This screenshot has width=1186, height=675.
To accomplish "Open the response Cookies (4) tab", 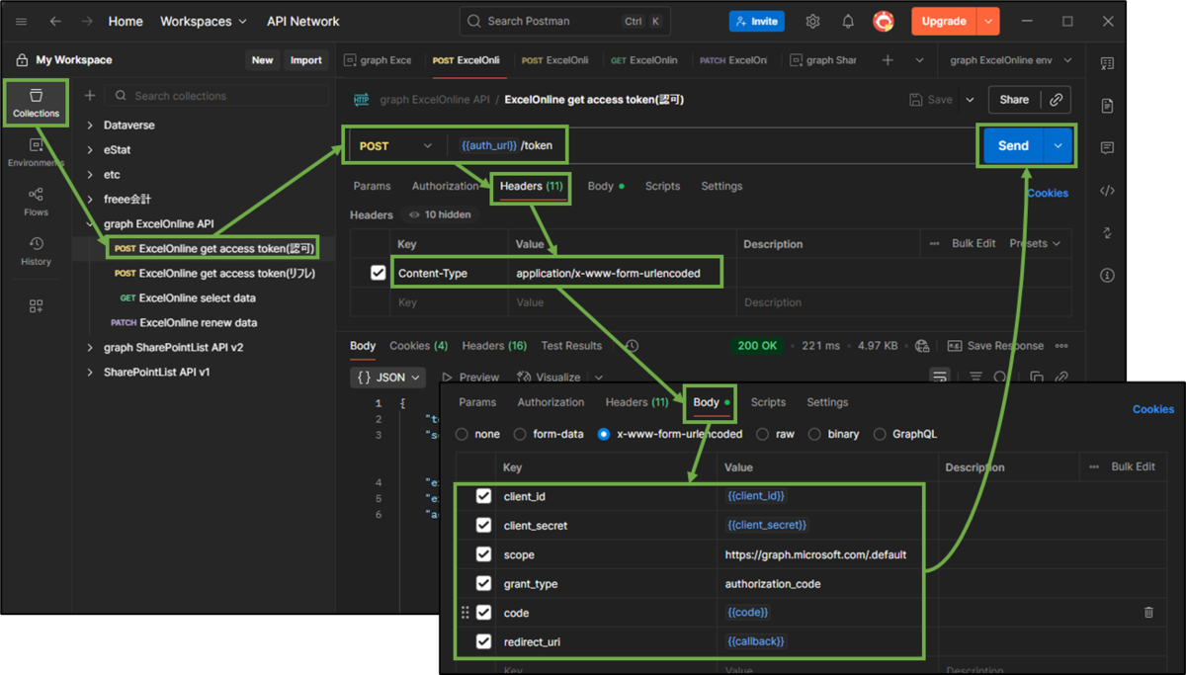I will click(418, 346).
